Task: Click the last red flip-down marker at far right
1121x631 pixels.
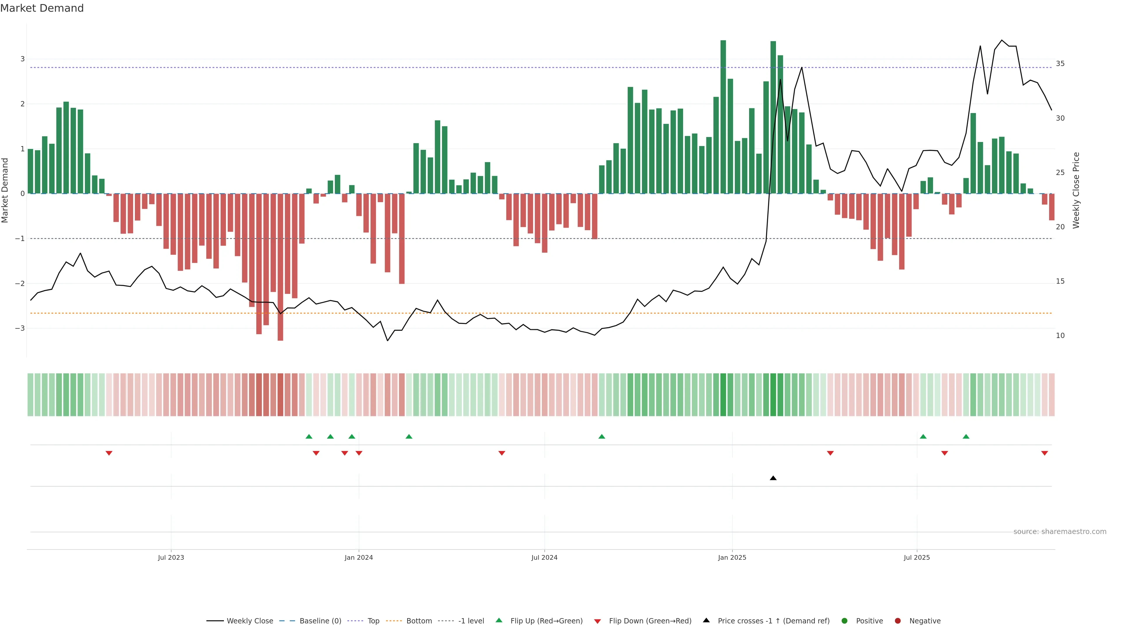Action: click(1045, 453)
